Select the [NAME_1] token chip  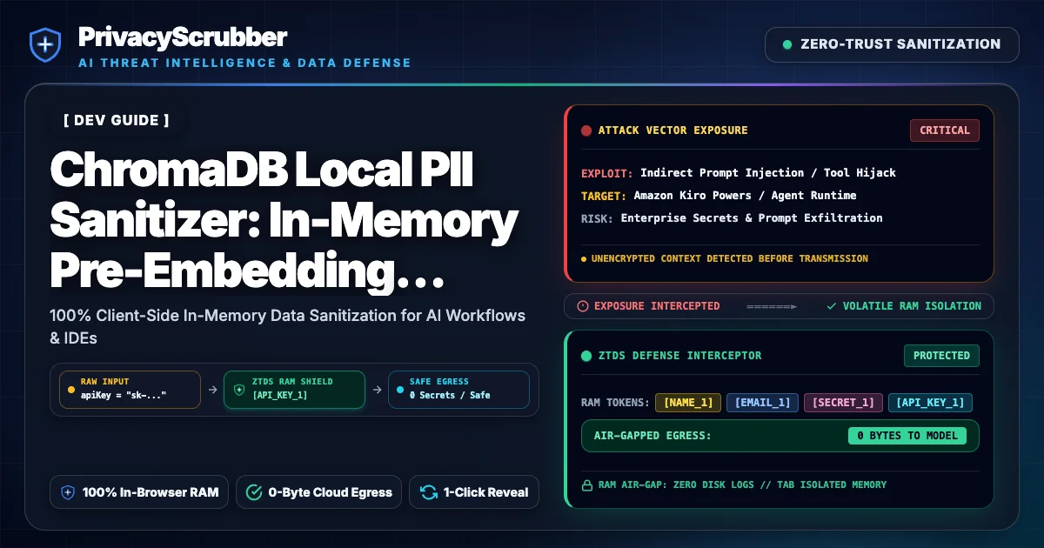tap(688, 403)
